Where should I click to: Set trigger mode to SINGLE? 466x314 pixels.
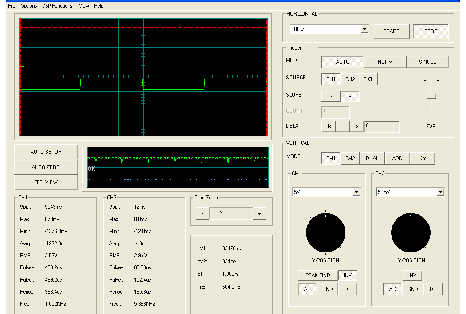[x=427, y=62]
